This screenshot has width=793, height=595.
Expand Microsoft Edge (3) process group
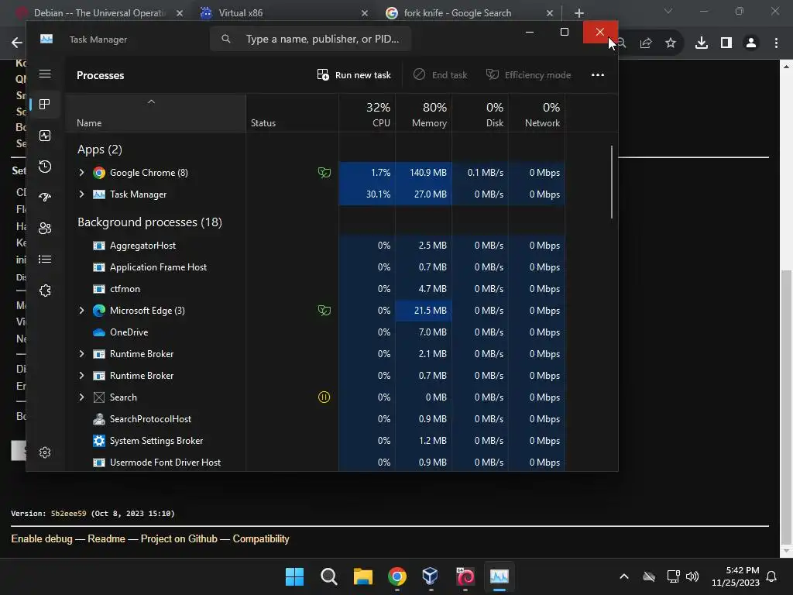[81, 311]
